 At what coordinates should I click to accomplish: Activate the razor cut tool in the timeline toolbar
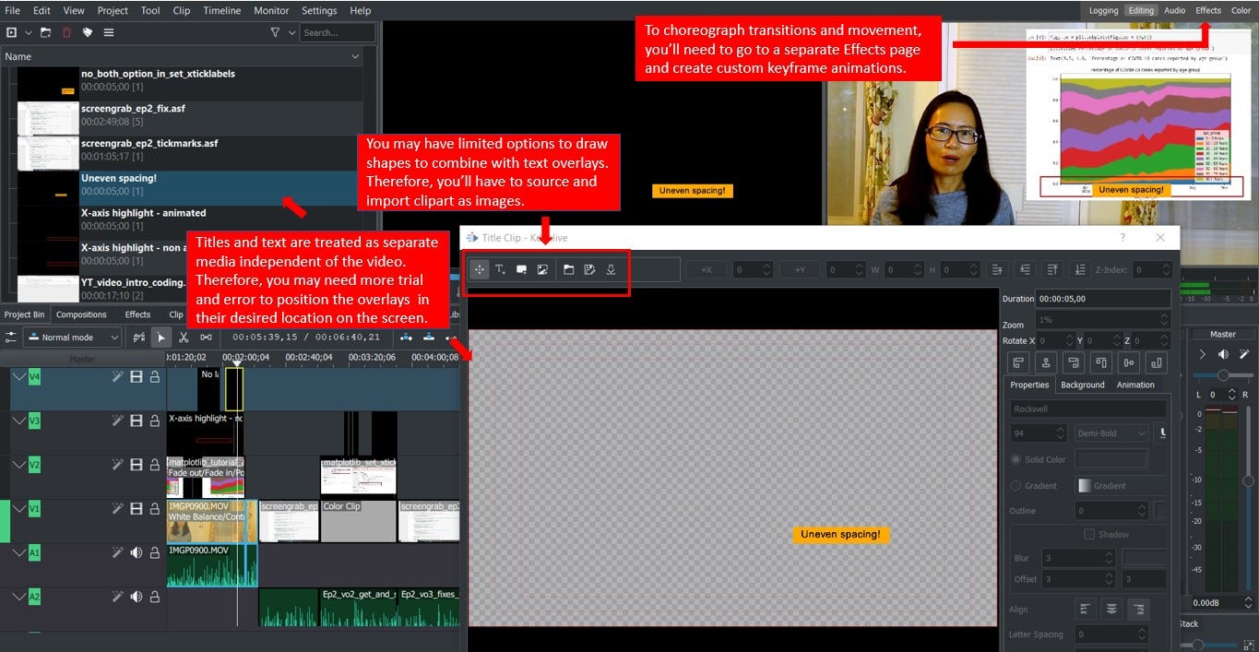pyautogui.click(x=184, y=337)
